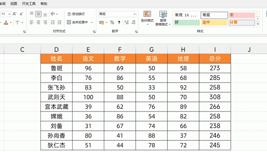Select Top Align in the alignment group
267x152 pixels.
coord(32,14)
